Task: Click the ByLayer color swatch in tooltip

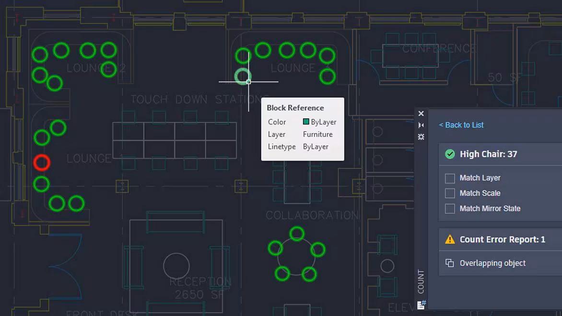Action: pos(306,122)
